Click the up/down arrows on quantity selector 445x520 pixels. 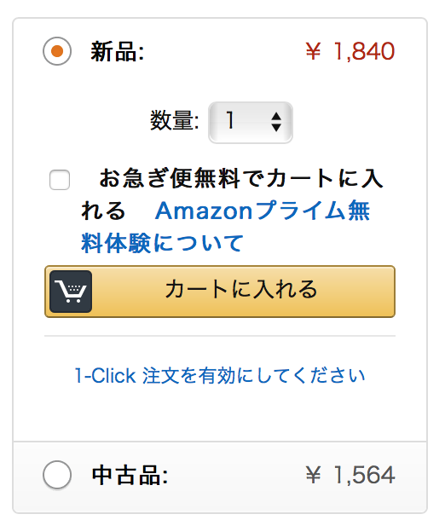(276, 122)
